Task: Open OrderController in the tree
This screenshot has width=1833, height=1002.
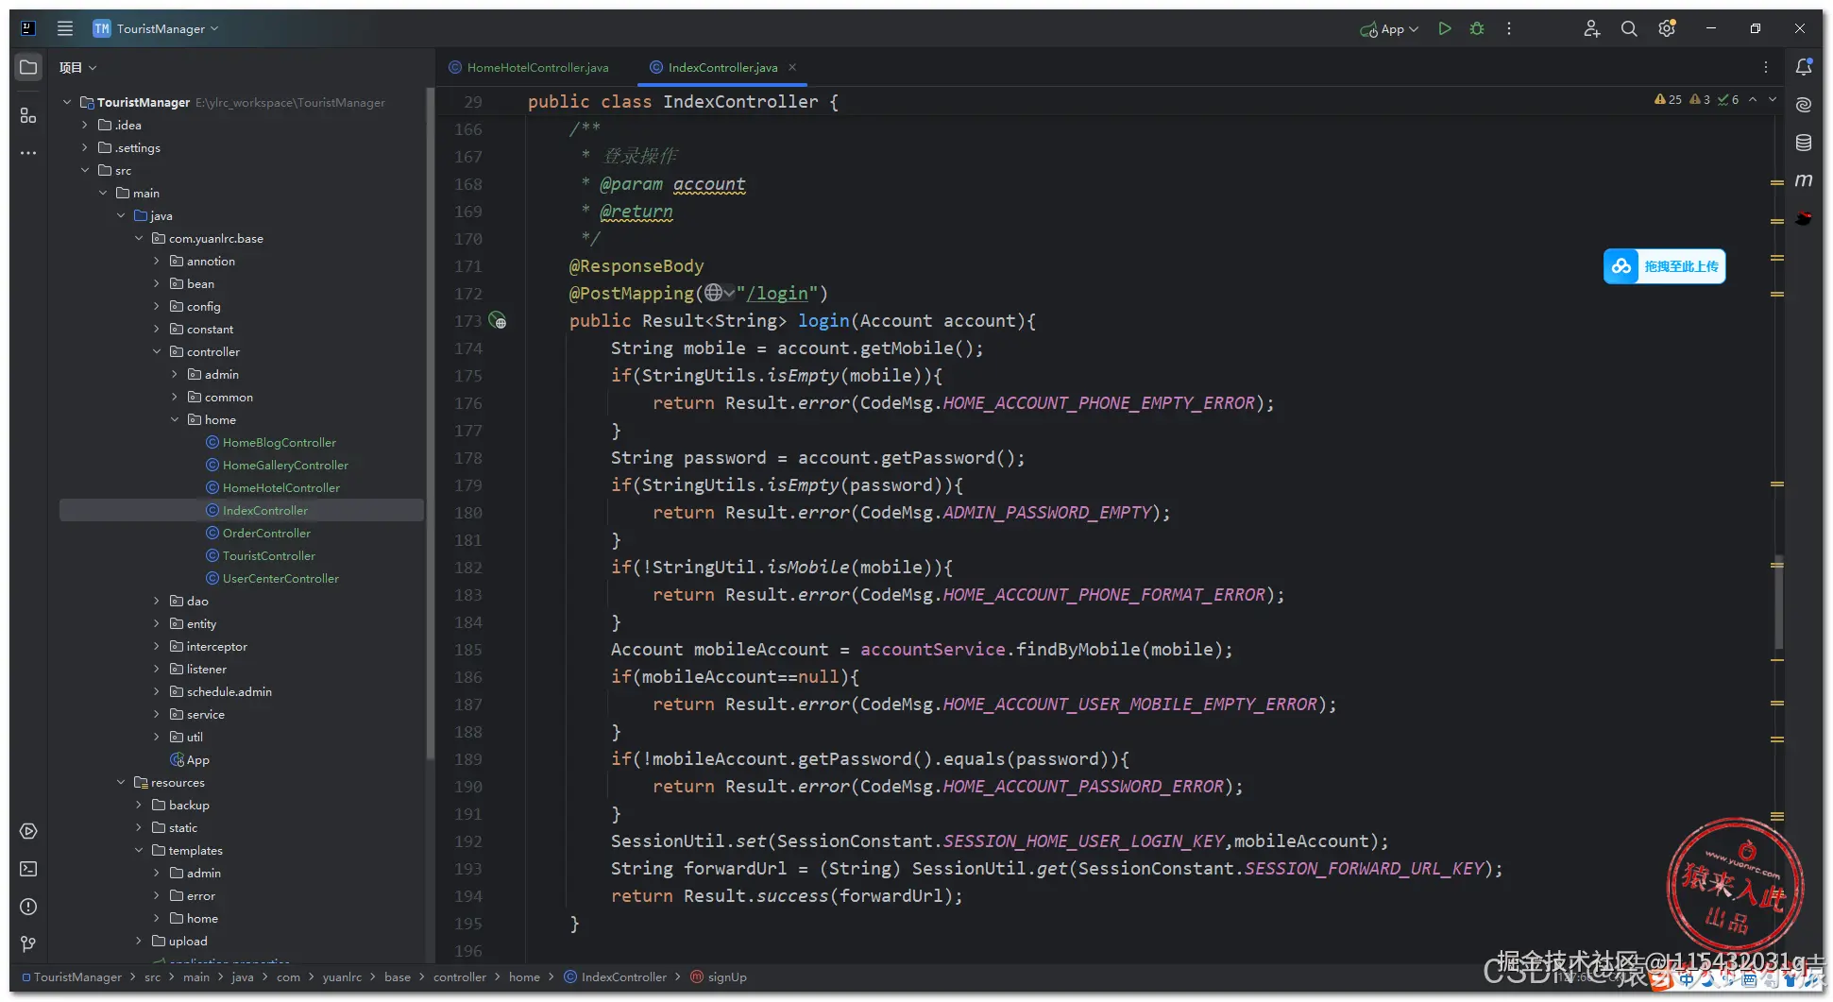Action: [x=266, y=533]
